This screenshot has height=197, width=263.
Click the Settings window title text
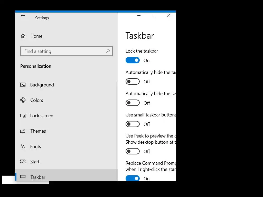pos(42,18)
